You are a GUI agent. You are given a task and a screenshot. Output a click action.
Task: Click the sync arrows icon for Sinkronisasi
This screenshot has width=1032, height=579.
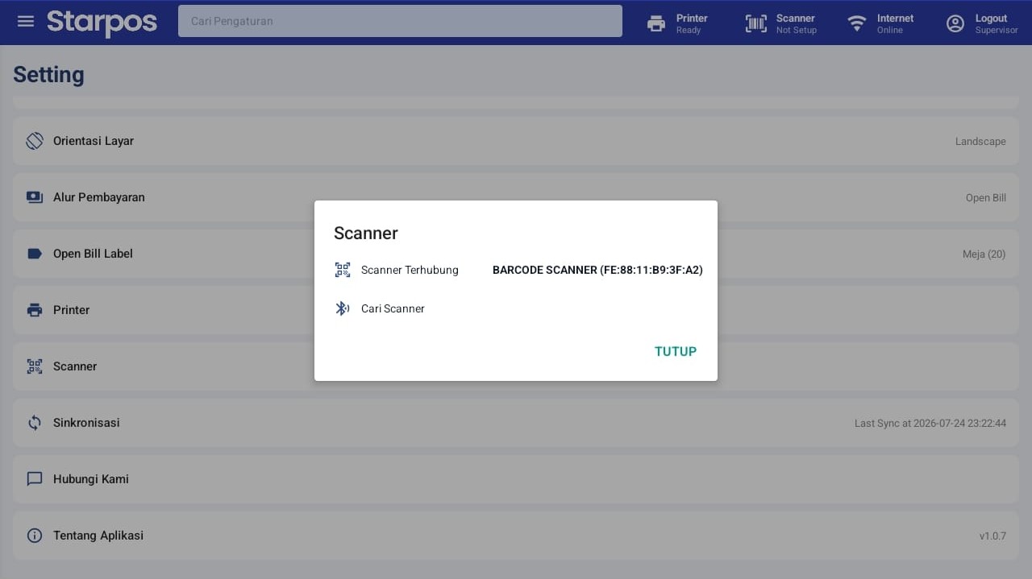(35, 423)
